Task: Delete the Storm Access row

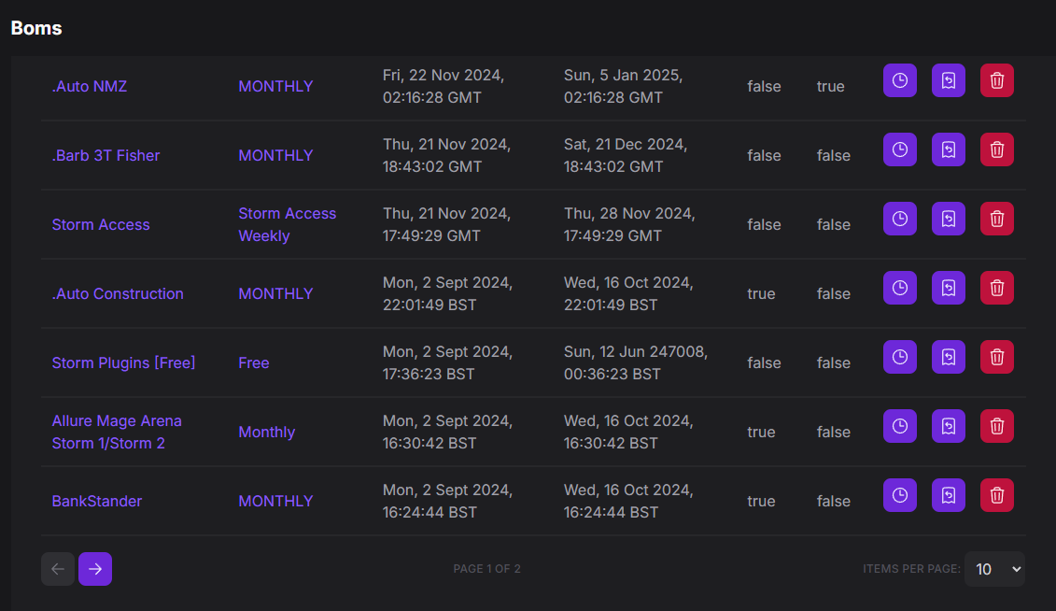Action: pyautogui.click(x=997, y=219)
